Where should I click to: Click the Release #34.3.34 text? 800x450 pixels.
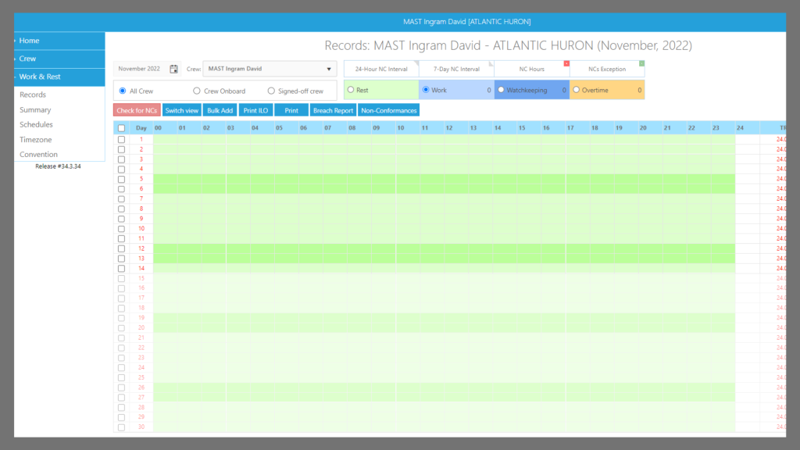pos(58,166)
